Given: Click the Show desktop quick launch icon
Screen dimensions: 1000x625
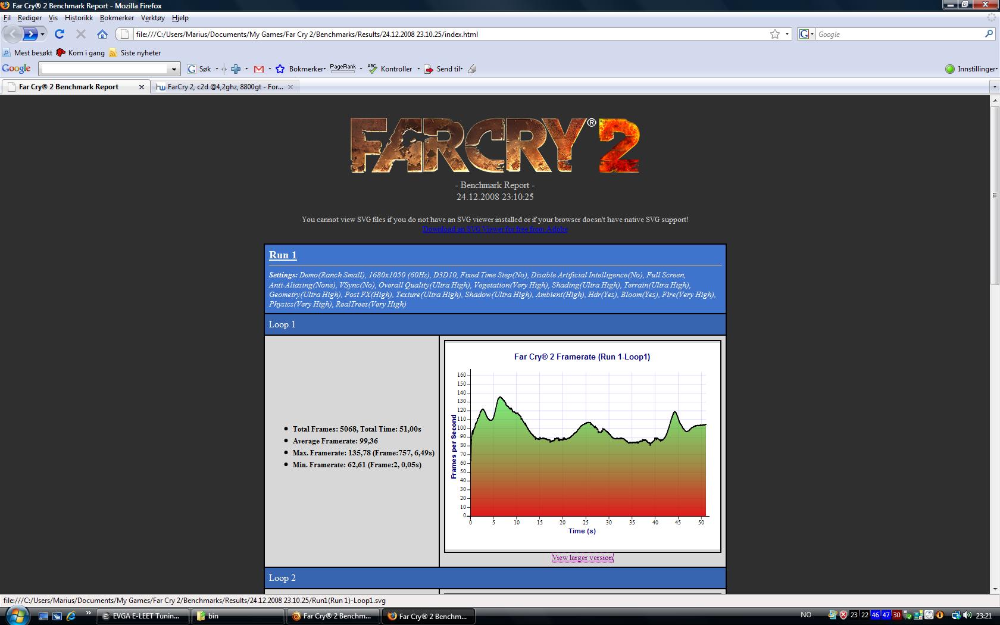Looking at the screenshot, I should (x=43, y=616).
